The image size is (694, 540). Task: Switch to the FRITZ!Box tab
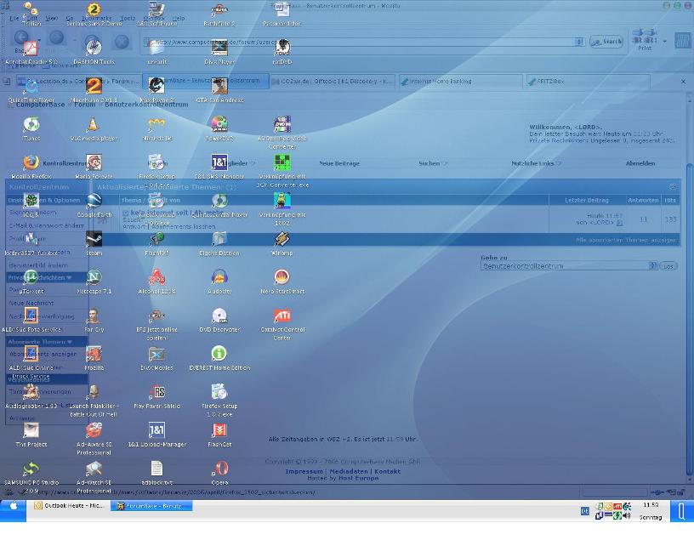[587, 82]
